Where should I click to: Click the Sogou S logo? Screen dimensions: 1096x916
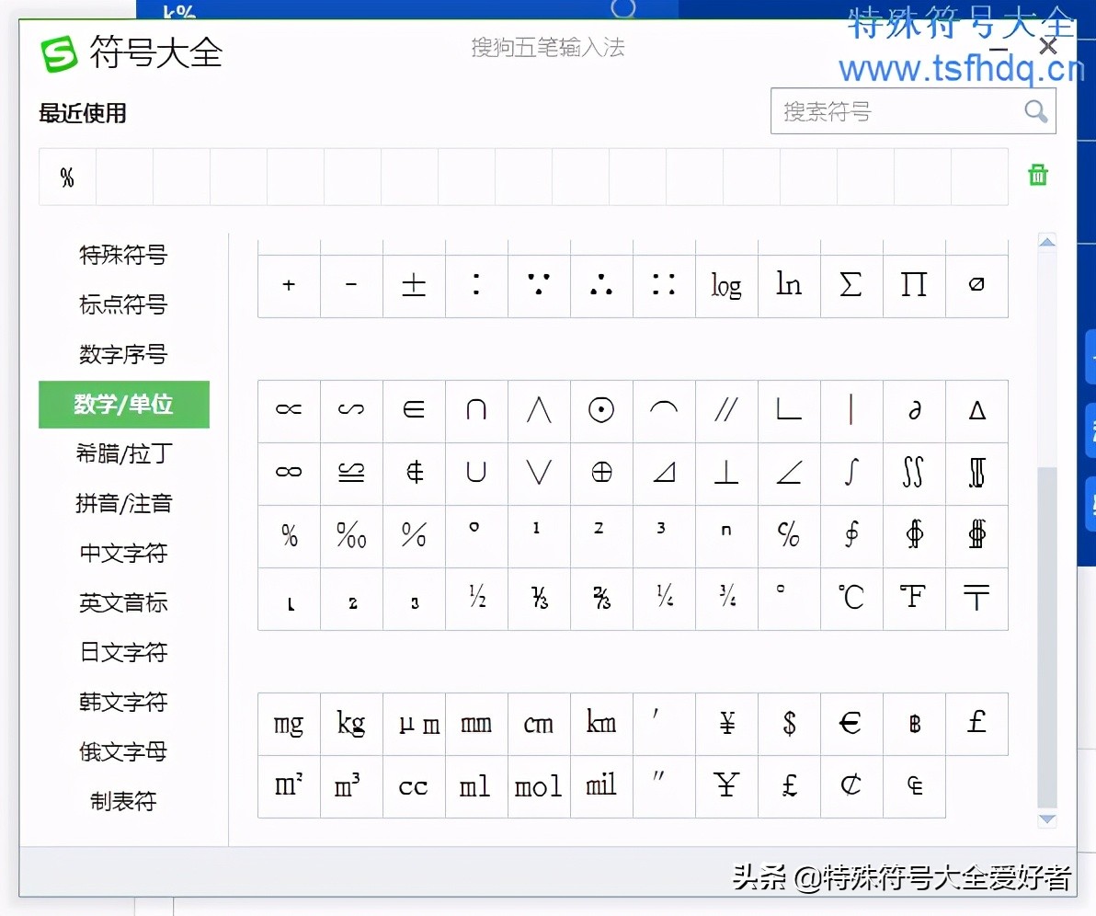point(59,54)
